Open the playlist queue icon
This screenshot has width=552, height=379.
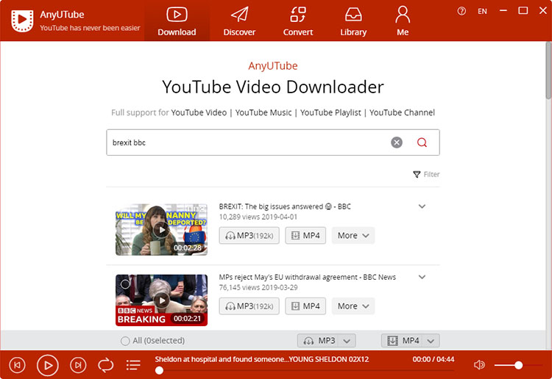pos(133,365)
